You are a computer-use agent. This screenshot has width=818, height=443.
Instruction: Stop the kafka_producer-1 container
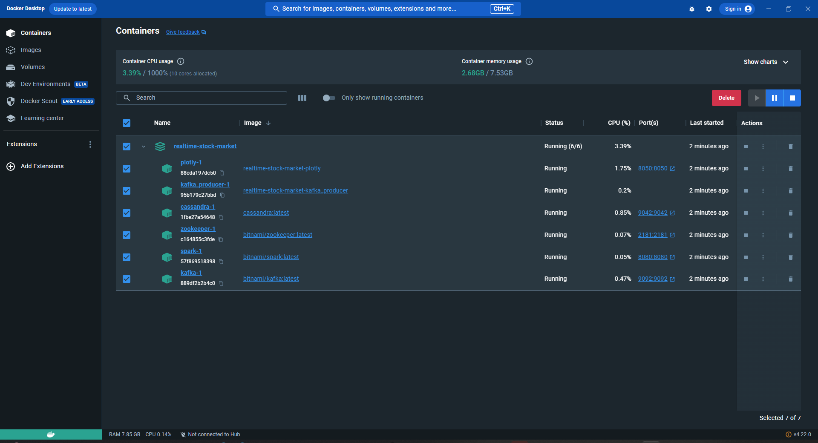click(x=746, y=191)
